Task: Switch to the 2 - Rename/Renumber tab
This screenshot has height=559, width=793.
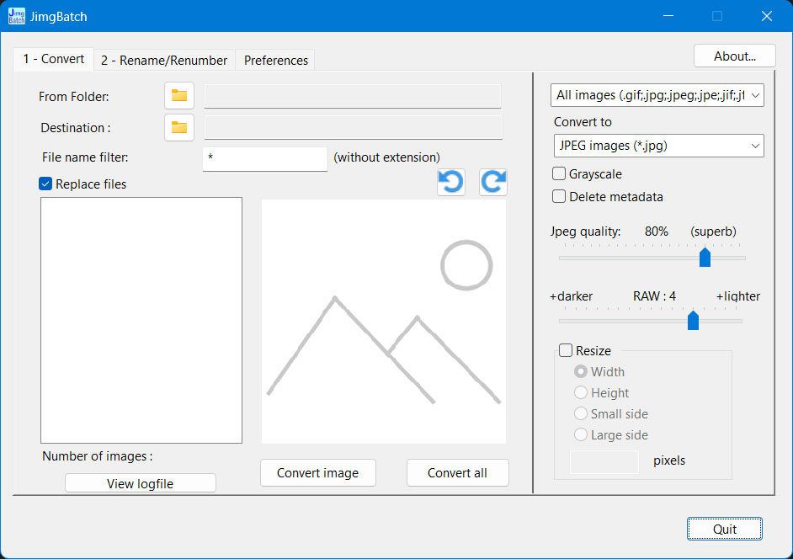Action: (x=164, y=61)
